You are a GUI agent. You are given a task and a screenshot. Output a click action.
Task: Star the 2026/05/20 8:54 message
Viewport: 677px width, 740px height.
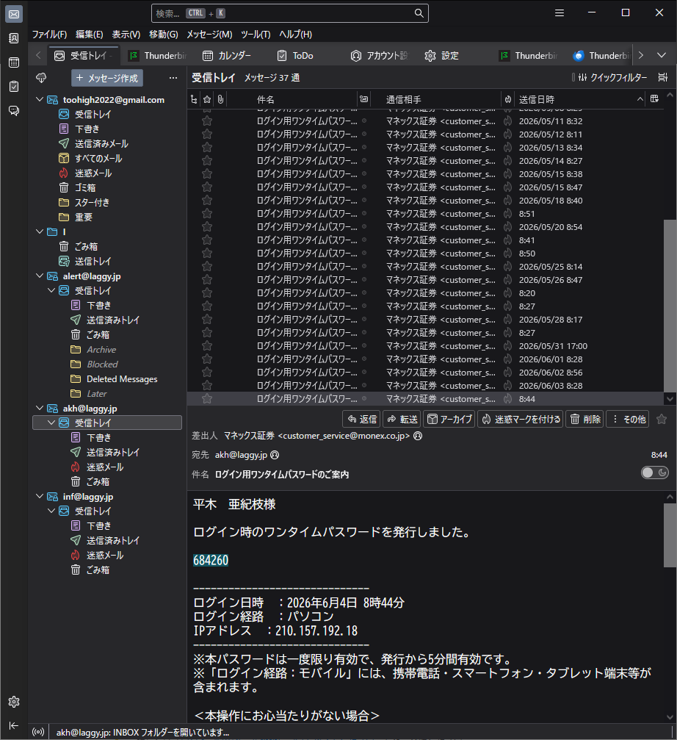coord(207,227)
